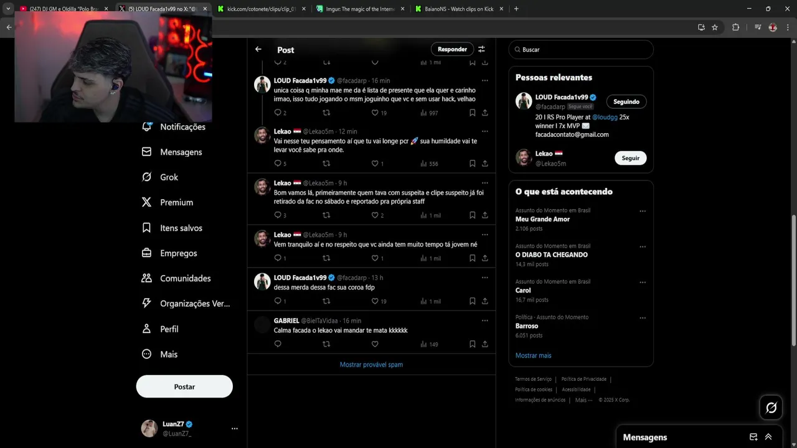Open more options on Facada's 16 min post

[484, 80]
